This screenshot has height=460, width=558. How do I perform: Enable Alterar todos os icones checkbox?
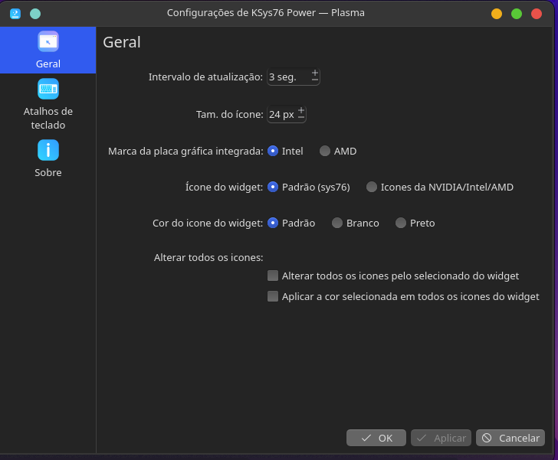(x=273, y=276)
